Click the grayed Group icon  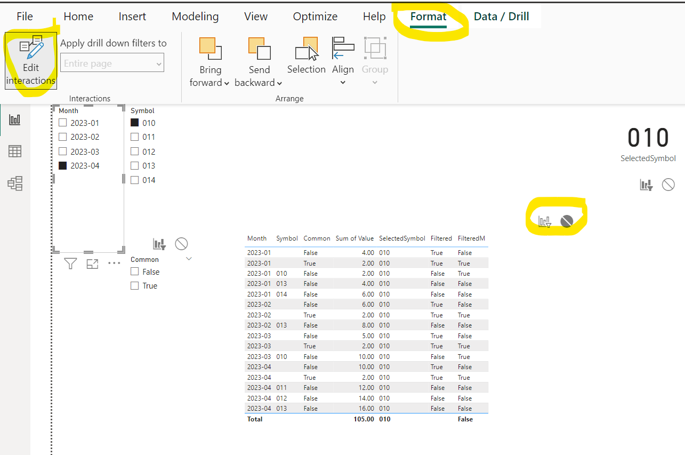pyautogui.click(x=375, y=47)
